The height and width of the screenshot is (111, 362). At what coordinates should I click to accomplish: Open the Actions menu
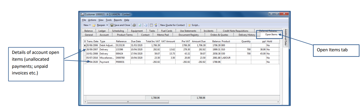tap(92, 20)
